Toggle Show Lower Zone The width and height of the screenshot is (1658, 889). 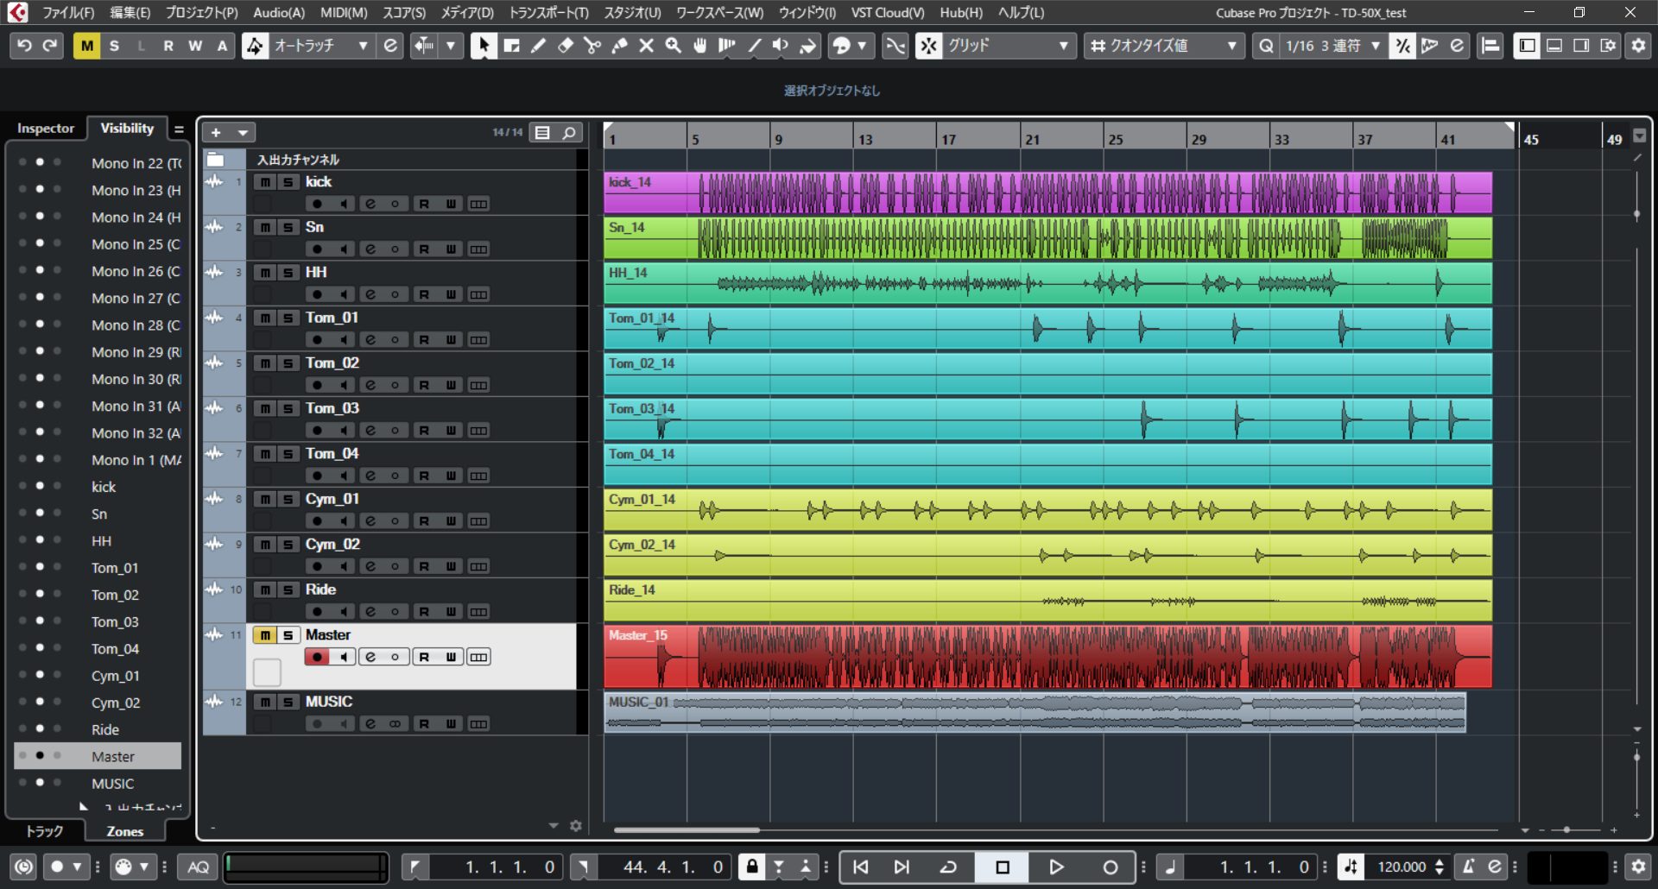point(1554,46)
